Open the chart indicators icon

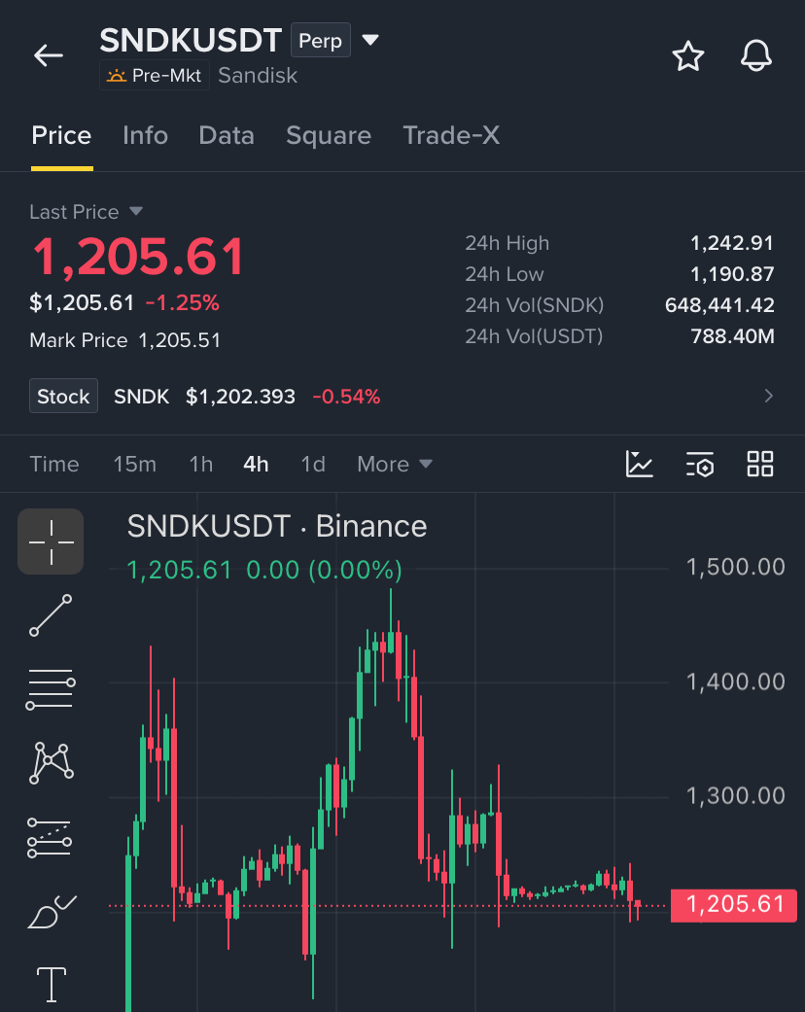tap(639, 464)
